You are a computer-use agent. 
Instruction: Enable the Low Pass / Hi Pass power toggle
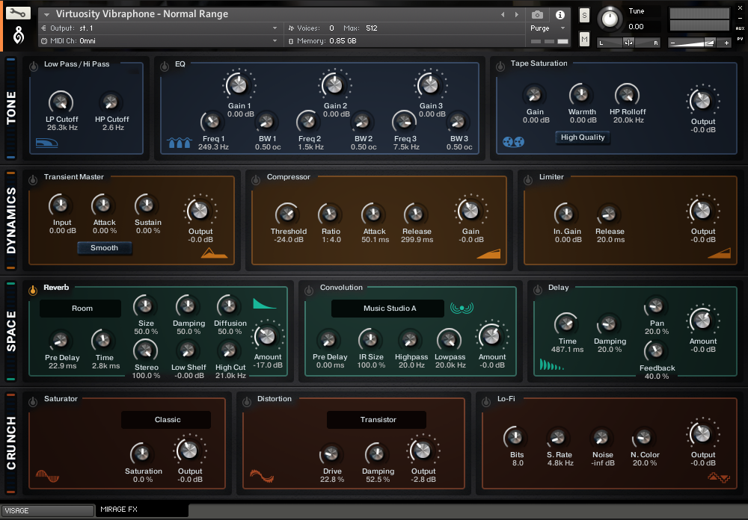[34, 66]
